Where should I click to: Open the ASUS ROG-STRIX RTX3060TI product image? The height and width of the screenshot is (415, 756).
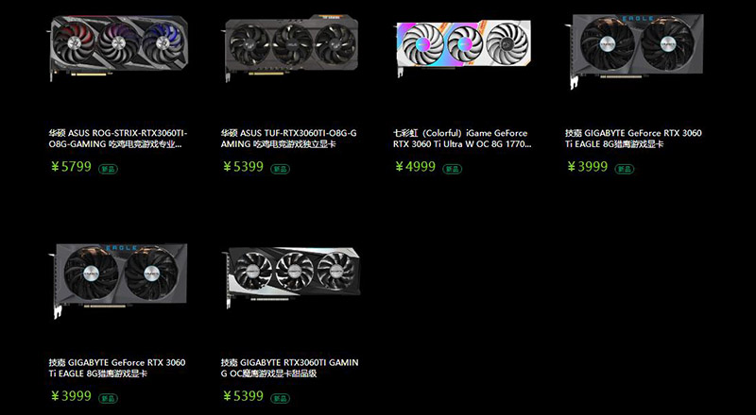pos(117,48)
